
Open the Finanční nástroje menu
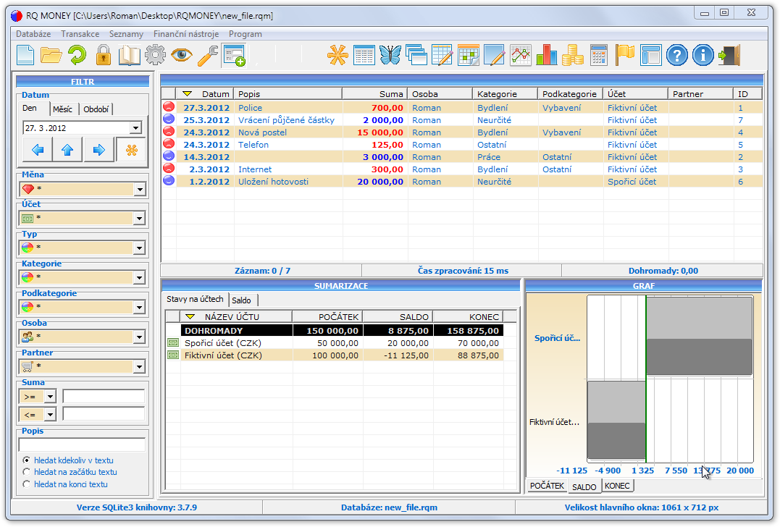pos(186,34)
